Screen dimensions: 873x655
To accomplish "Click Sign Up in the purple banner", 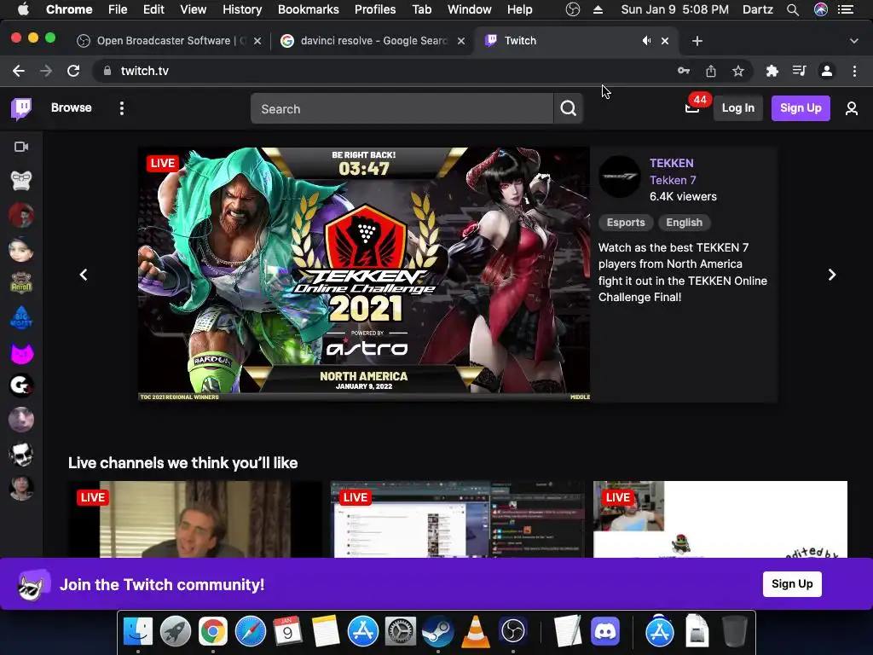I will [x=792, y=583].
